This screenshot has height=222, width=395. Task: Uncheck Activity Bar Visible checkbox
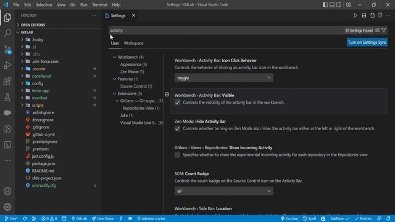tap(177, 102)
